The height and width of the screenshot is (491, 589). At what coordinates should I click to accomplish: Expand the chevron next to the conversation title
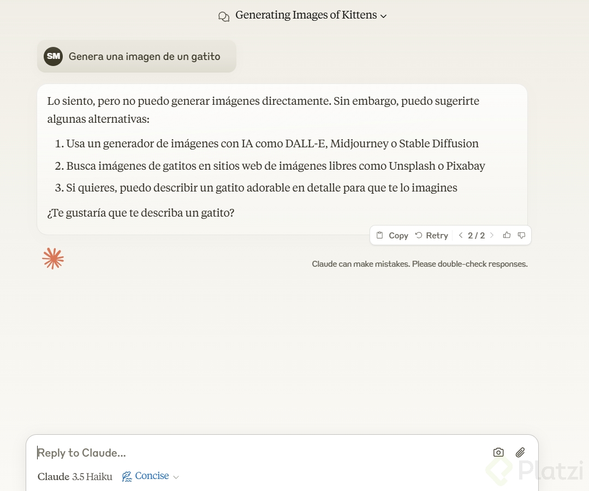[x=384, y=16]
